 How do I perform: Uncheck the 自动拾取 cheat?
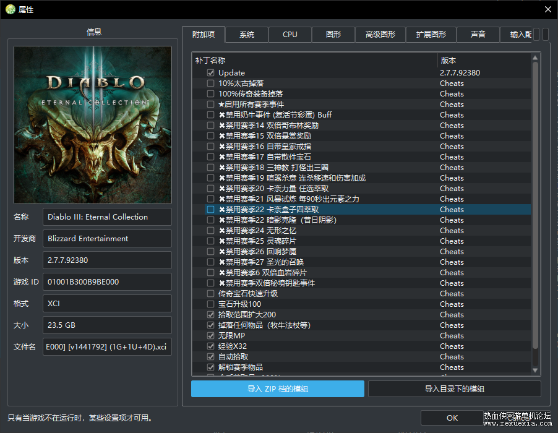pos(211,356)
